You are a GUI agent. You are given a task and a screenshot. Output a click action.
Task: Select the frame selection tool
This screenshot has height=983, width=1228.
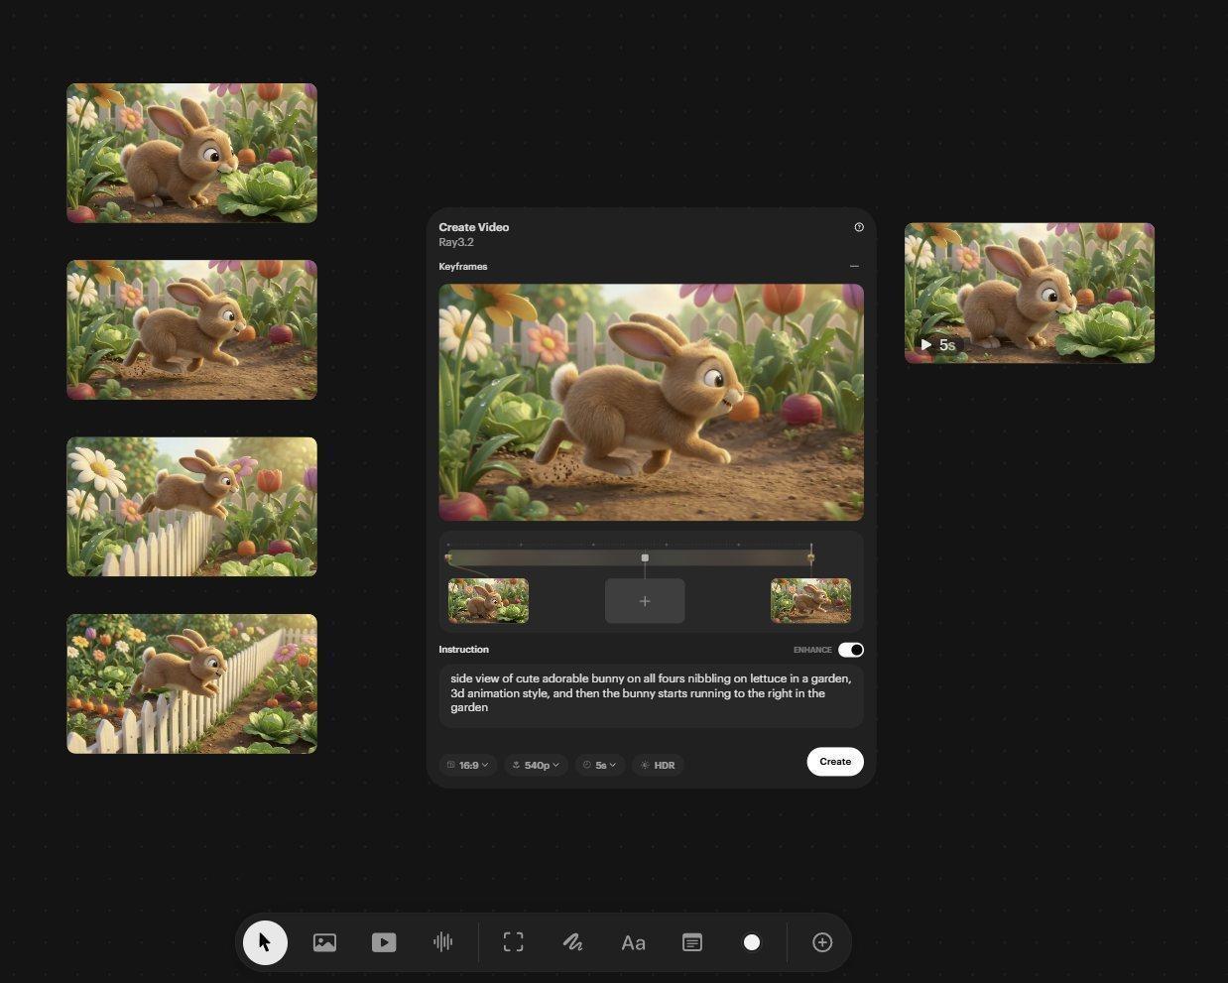coord(513,942)
